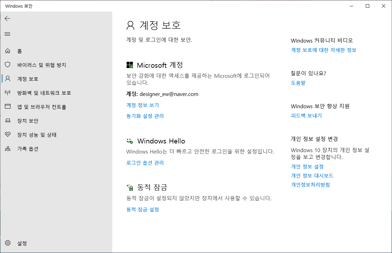392x253 pixels.
Task: Open 개인 정보 설정 link
Action: point(307,166)
